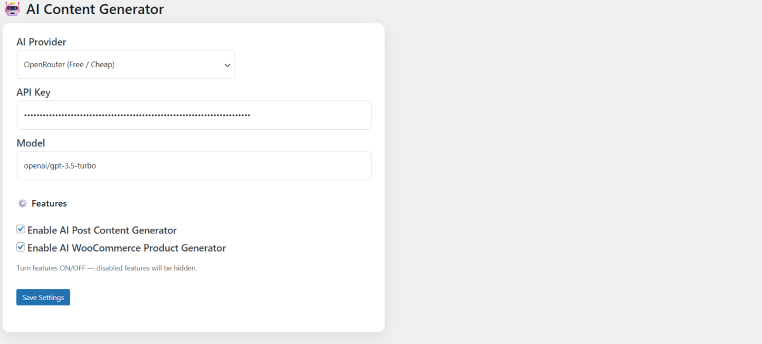This screenshot has height=344, width=762.
Task: Click the masked dots in the API key
Action: click(x=137, y=115)
